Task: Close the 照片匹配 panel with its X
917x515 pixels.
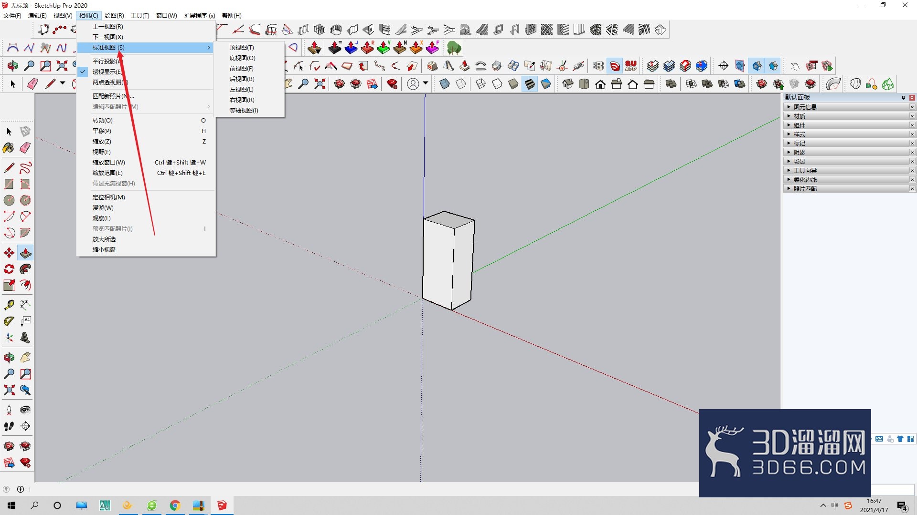Action: click(x=912, y=188)
